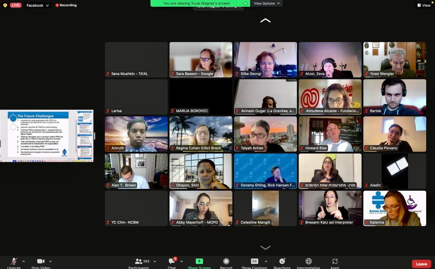Viewport: 435px width, 269px height.
Task: Select Avinash Dugar video tile
Action: pos(266,97)
